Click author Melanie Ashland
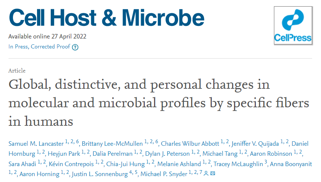 [179, 164]
